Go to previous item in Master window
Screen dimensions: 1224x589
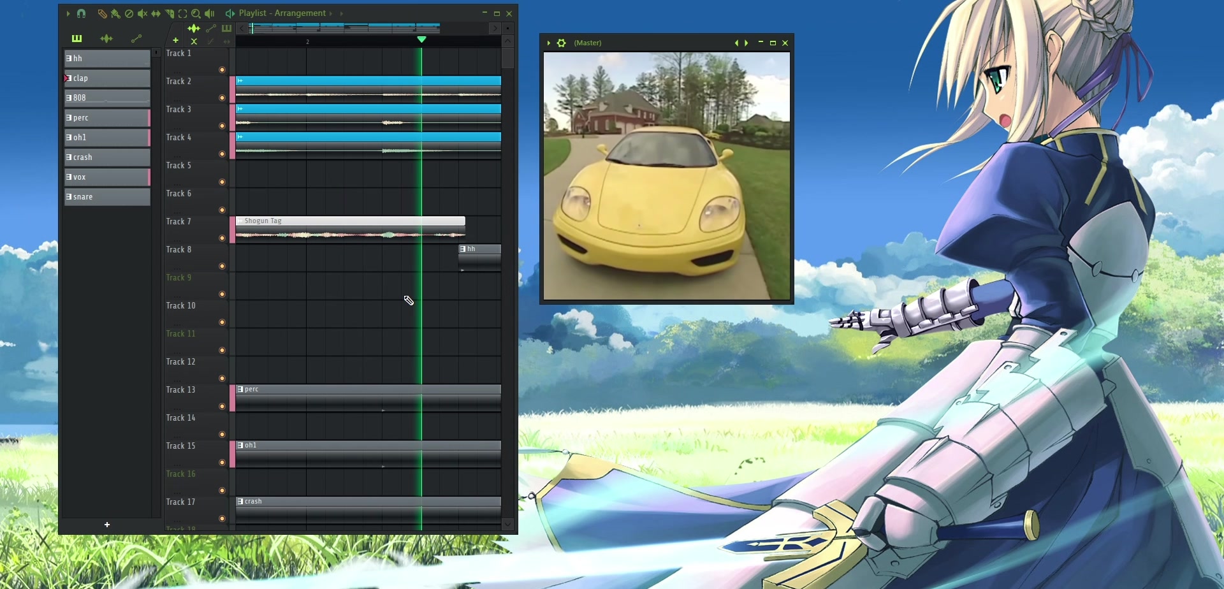[x=736, y=43]
